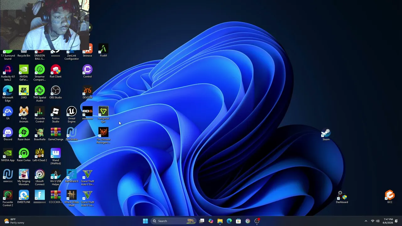Screen dimensions: 402x226
Task: Open Task View from the taskbar
Action: tap(202, 221)
